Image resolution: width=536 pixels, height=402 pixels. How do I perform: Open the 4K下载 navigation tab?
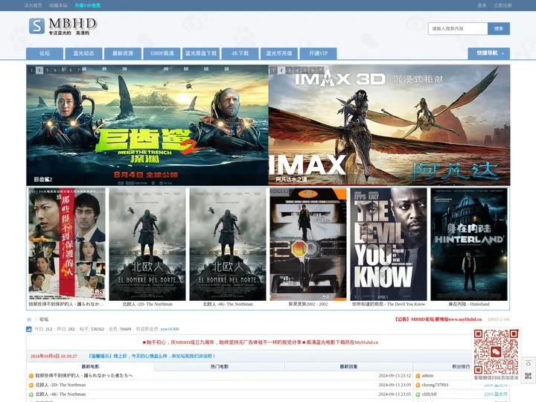click(240, 54)
